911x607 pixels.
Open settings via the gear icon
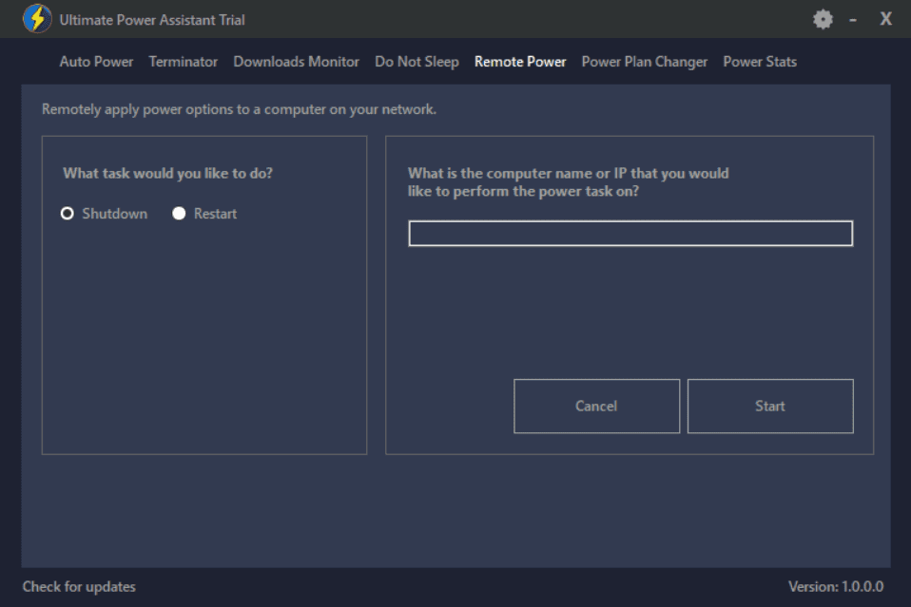(823, 19)
